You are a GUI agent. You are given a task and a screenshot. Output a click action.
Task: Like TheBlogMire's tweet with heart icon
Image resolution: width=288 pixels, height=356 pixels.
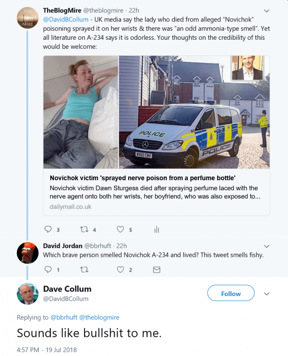pos(121,229)
